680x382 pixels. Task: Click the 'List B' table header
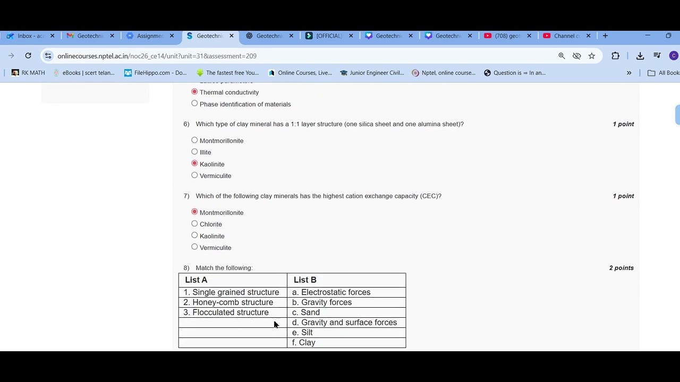pos(346,280)
